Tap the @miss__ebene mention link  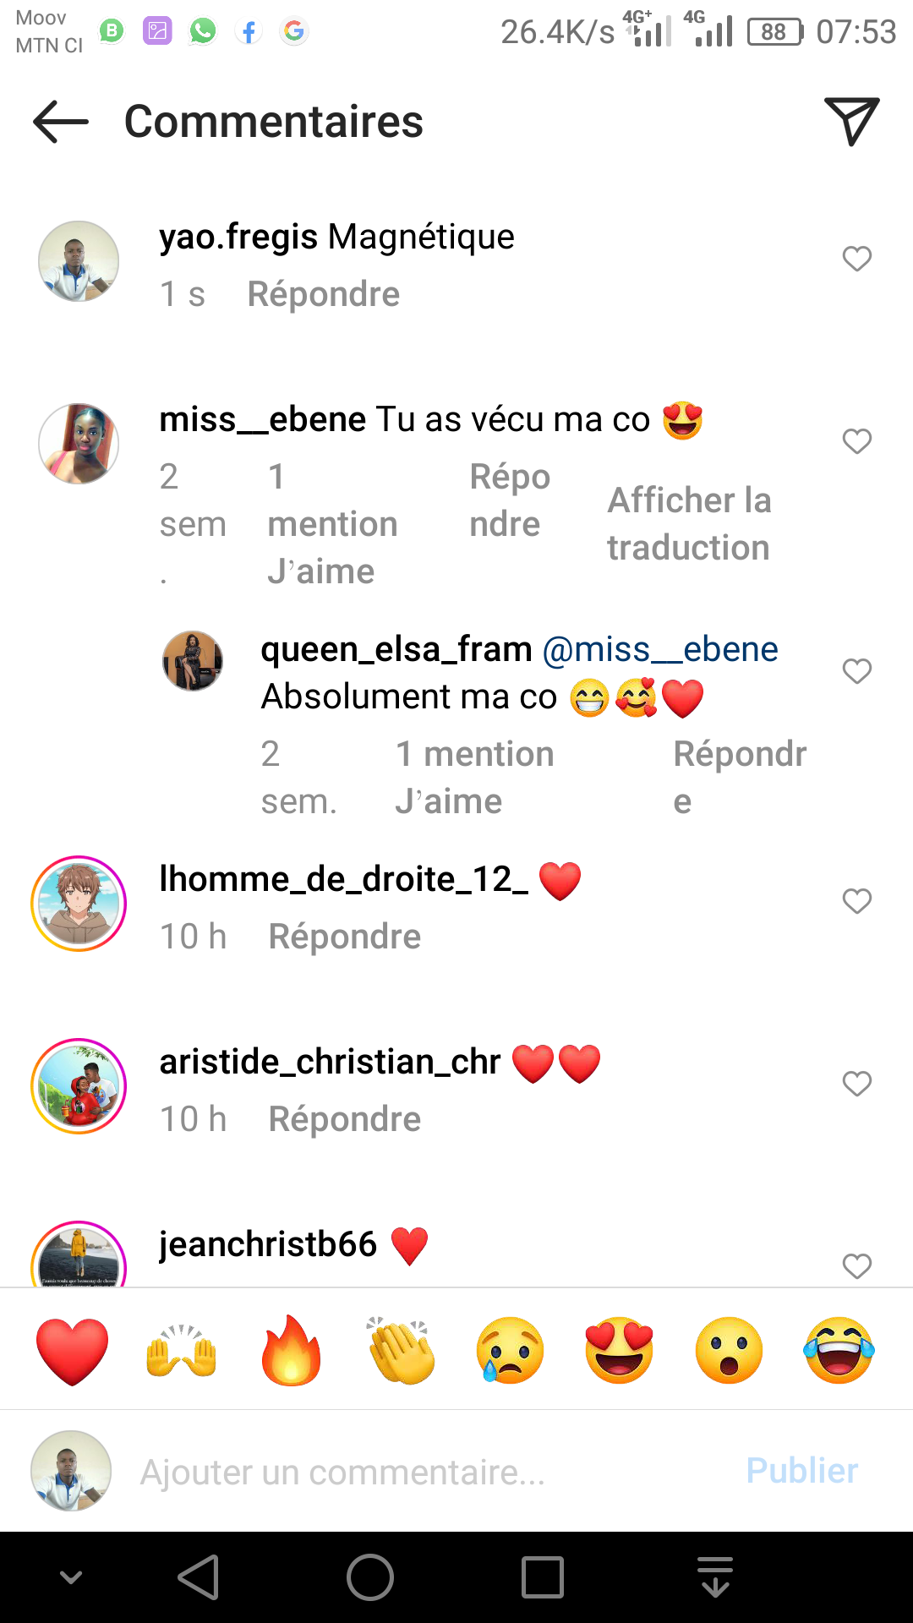tap(659, 649)
